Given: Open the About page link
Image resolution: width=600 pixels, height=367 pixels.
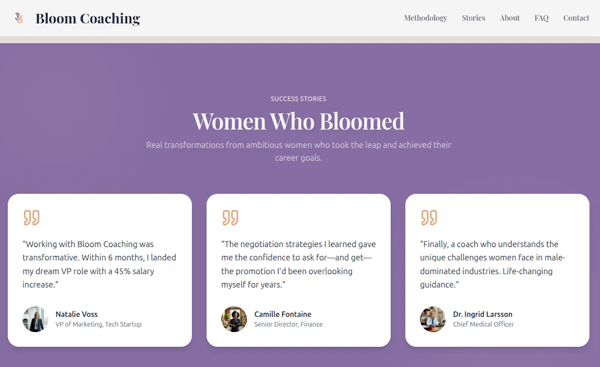Looking at the screenshot, I should (509, 18).
